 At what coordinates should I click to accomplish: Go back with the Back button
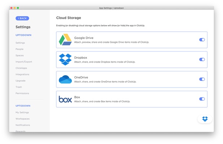[22, 18]
